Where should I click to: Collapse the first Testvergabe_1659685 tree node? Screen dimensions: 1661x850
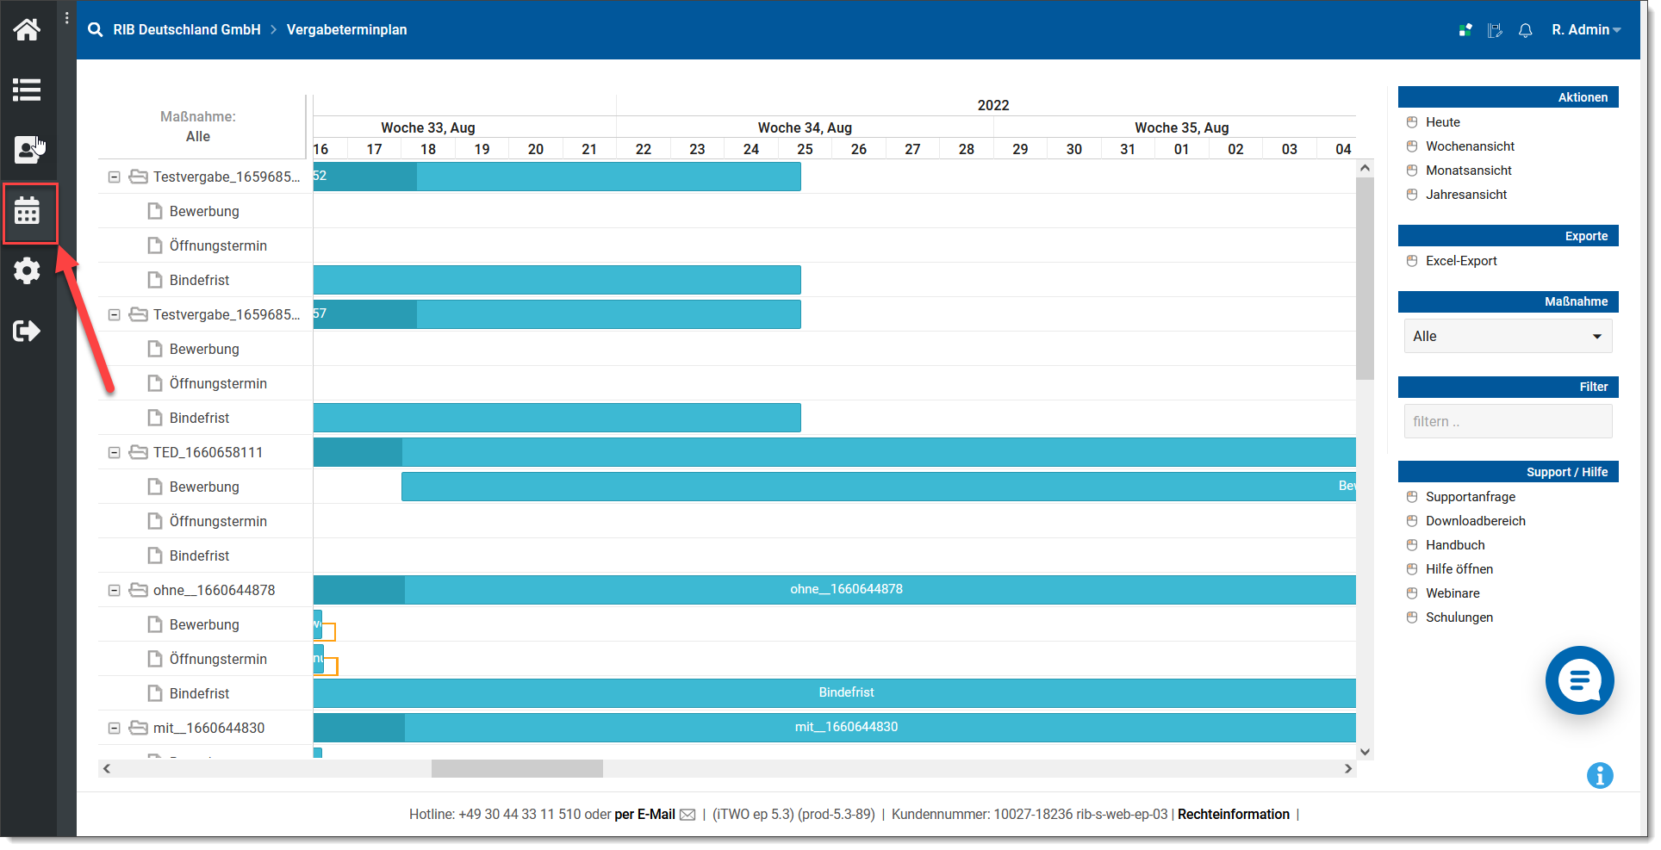coord(114,177)
